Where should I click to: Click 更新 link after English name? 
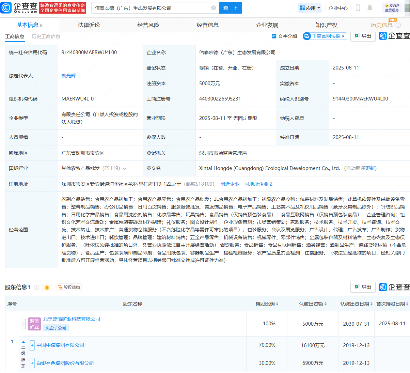[370, 168]
